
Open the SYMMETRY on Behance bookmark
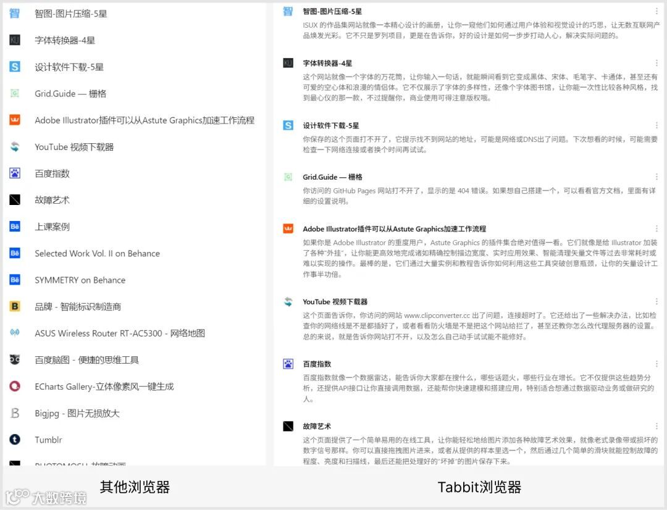pyautogui.click(x=80, y=280)
